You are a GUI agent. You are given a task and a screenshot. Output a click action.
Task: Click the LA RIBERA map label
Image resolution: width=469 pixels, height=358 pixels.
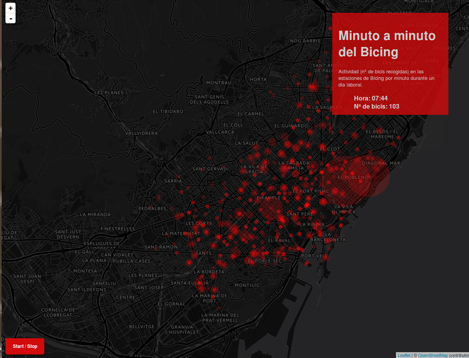click(x=312, y=225)
